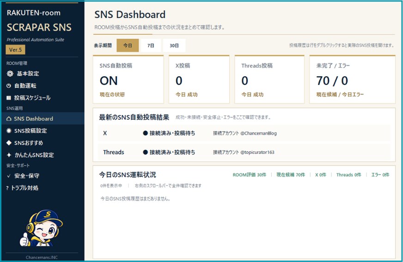Click the SNS Dashboard page title
This screenshot has width=403, height=262.
(130, 15)
